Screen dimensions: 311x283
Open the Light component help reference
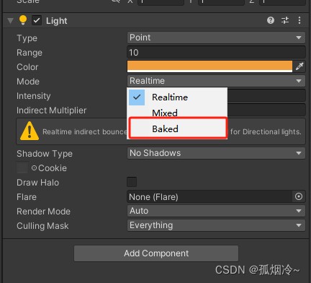[271, 20]
